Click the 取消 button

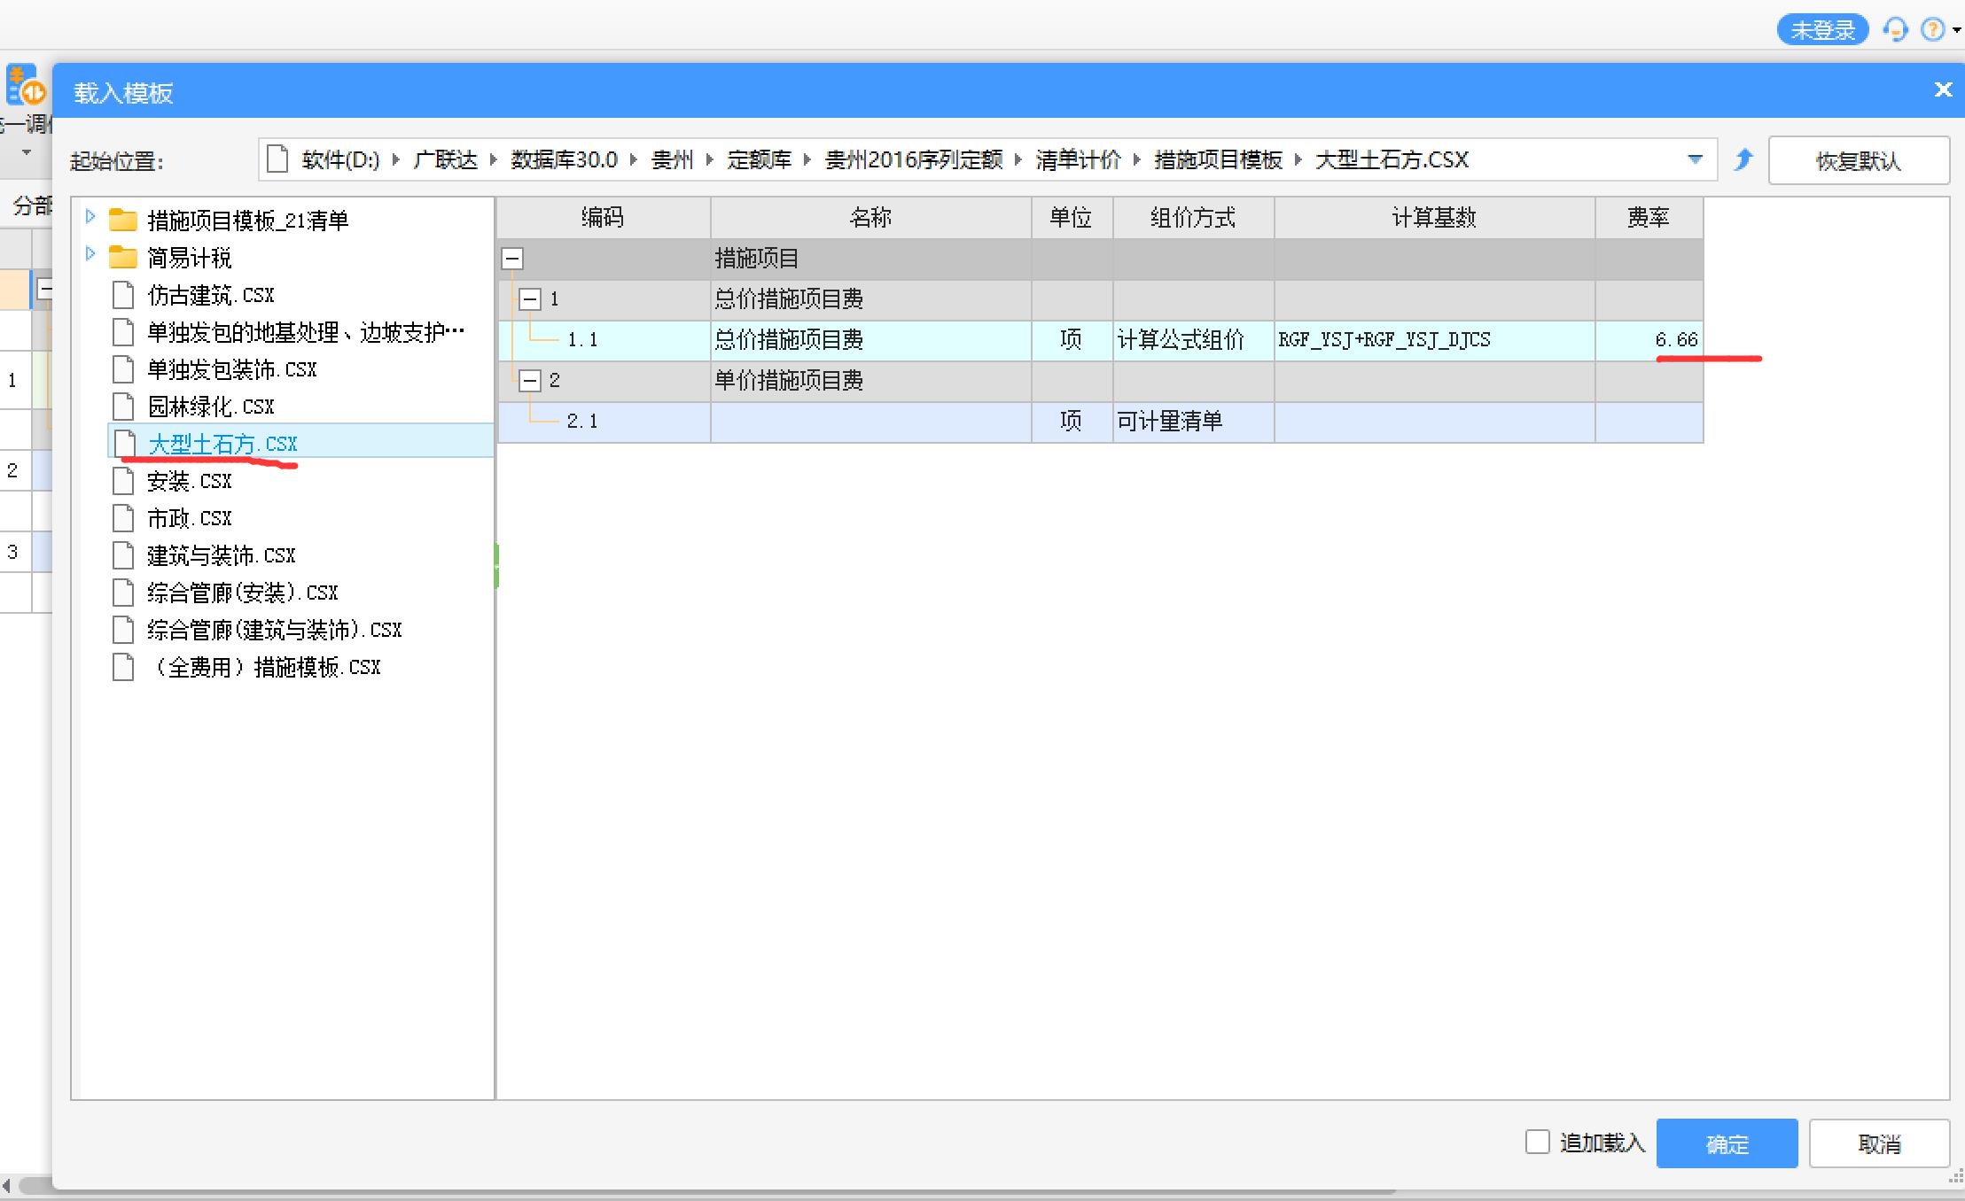pos(1879,1143)
